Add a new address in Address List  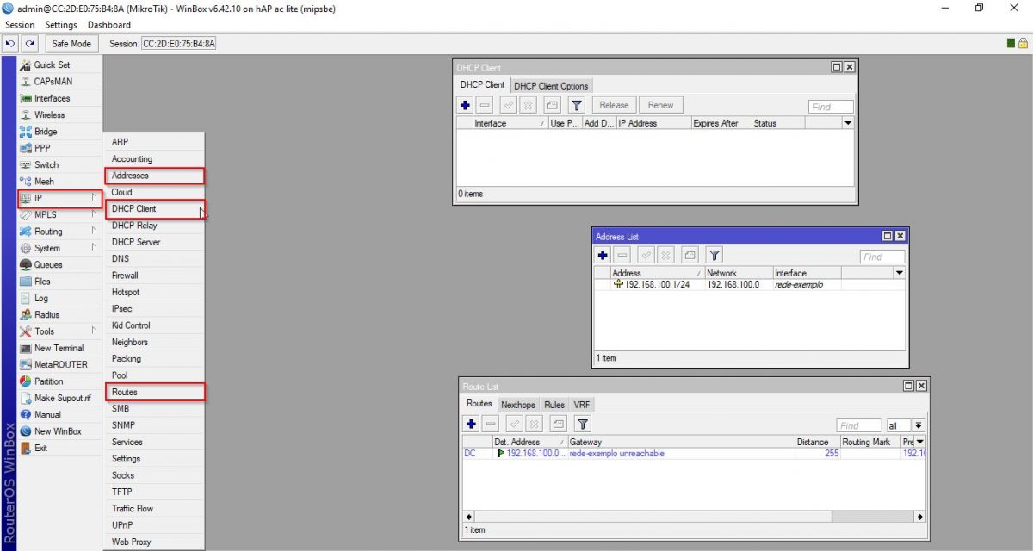click(602, 255)
